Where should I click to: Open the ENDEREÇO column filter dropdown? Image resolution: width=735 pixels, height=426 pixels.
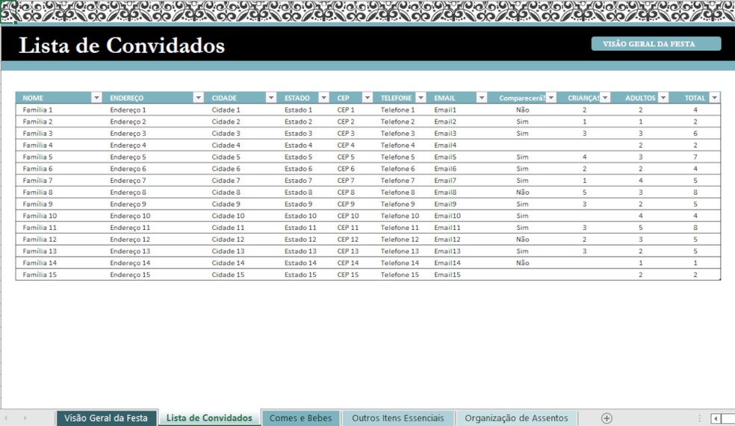coord(198,98)
